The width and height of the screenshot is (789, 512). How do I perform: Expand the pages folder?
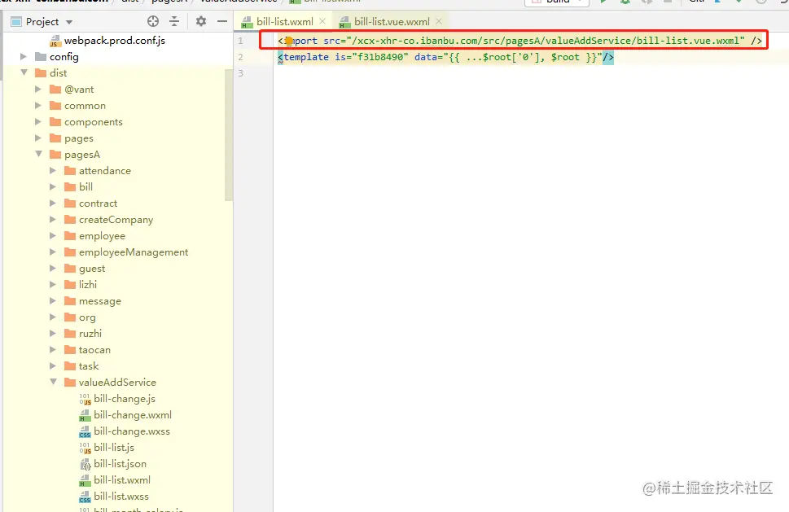38,138
